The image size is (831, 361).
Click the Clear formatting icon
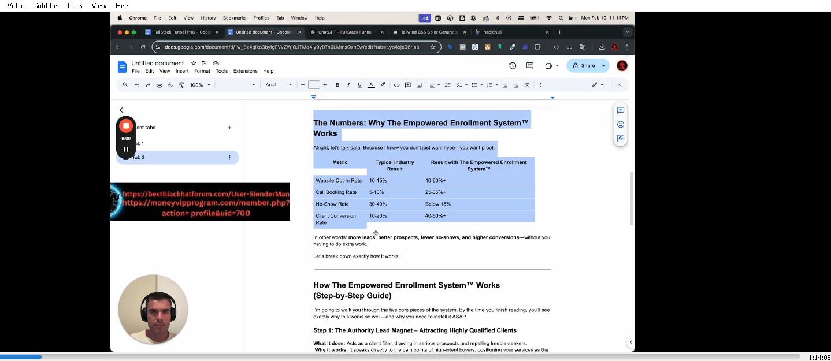coord(527,85)
